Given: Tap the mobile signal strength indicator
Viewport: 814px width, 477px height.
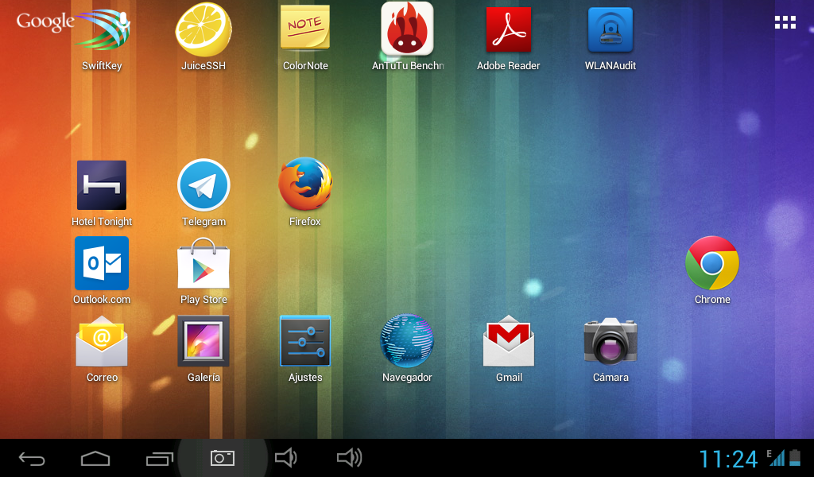Looking at the screenshot, I should tap(777, 457).
